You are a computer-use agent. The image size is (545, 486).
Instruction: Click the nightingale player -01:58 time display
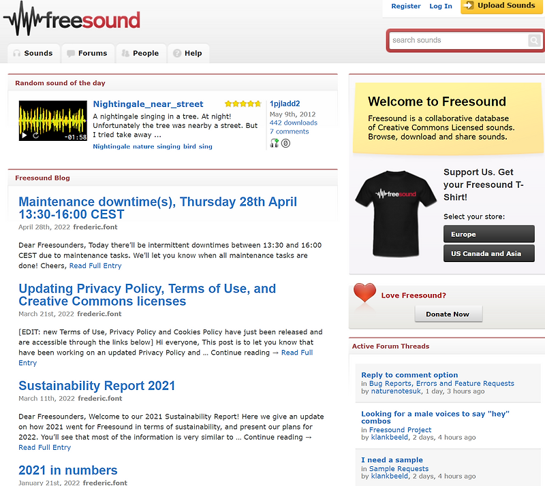coord(76,137)
